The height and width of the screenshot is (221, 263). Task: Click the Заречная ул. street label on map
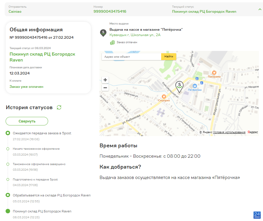[x=131, y=95]
